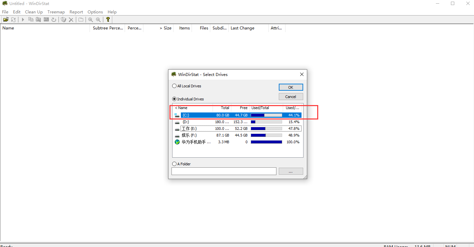The image size is (474, 247).
Task: Select the 工作 (E:) drive row
Action: 237,129
